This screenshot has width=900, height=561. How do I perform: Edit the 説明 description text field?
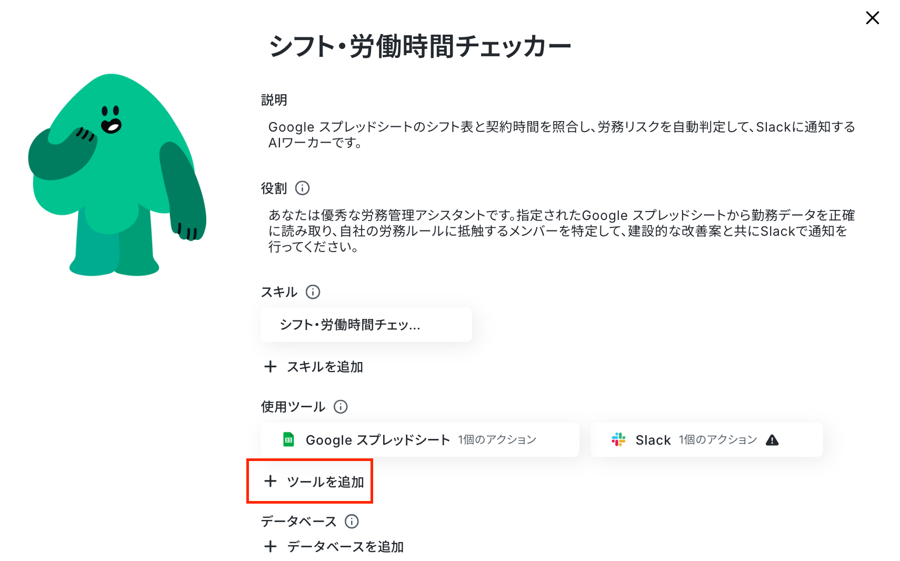coord(562,135)
